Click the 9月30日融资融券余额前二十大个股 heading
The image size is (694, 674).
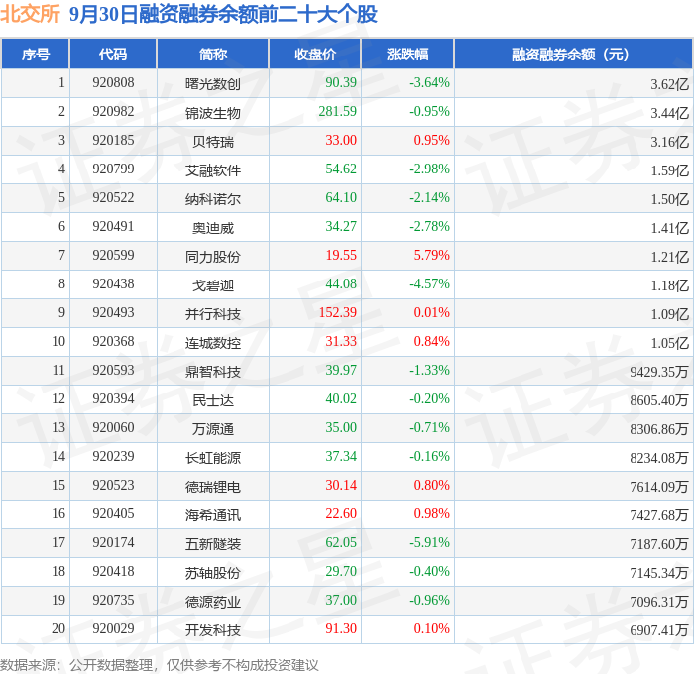tap(223, 14)
